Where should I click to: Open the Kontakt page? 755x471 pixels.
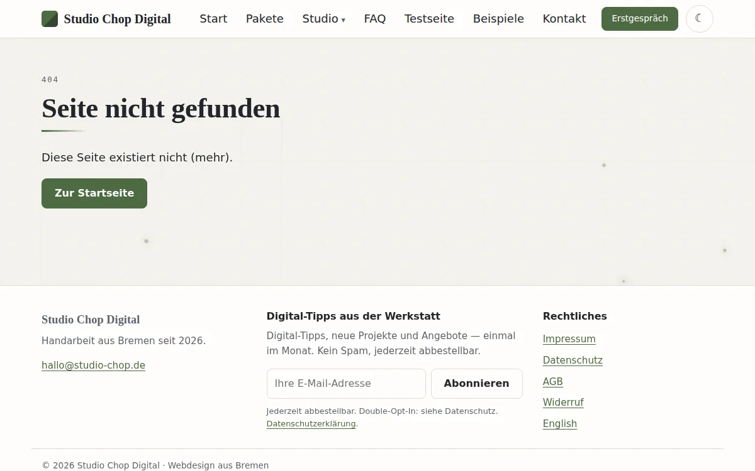click(564, 19)
